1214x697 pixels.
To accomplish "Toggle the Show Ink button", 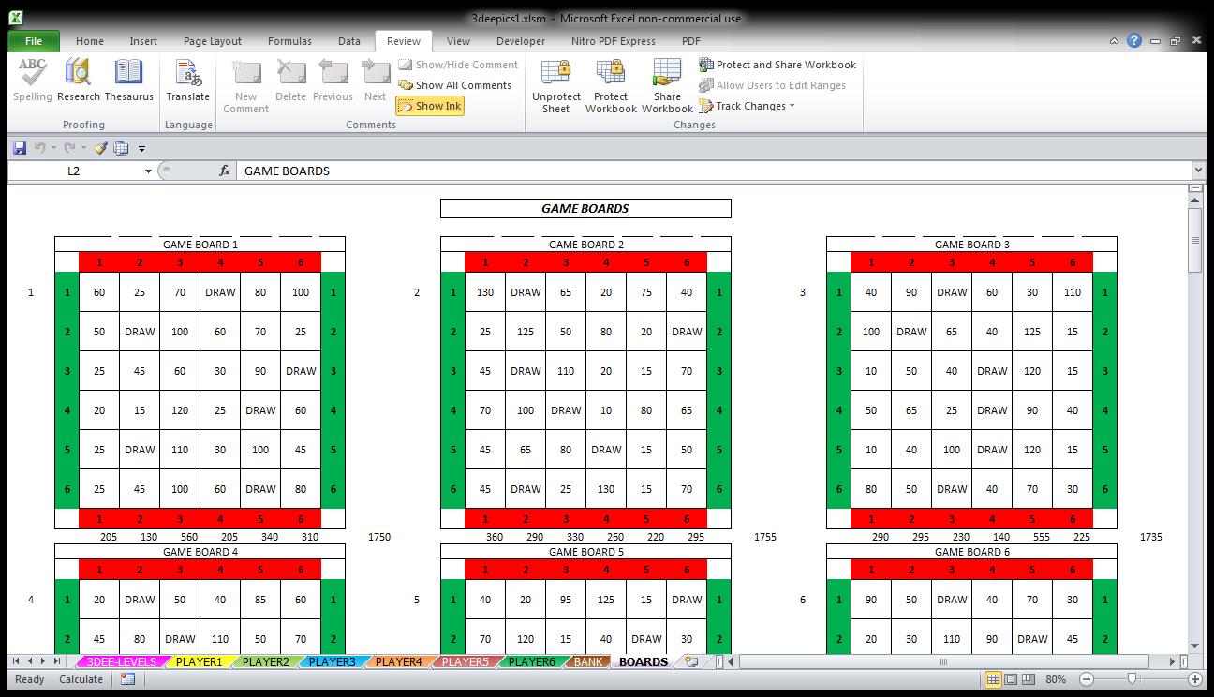I will [x=430, y=106].
